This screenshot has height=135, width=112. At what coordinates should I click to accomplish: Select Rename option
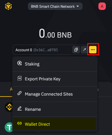tap(55, 109)
